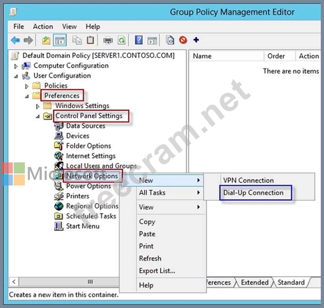The height and width of the screenshot is (308, 324).
Task: Click the Scheduled Tasks icon
Action: coord(59,216)
